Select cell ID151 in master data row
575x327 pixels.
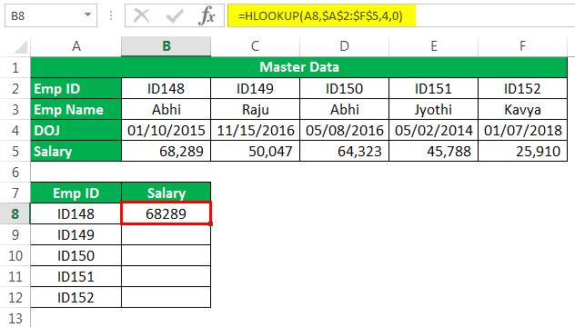click(x=433, y=88)
